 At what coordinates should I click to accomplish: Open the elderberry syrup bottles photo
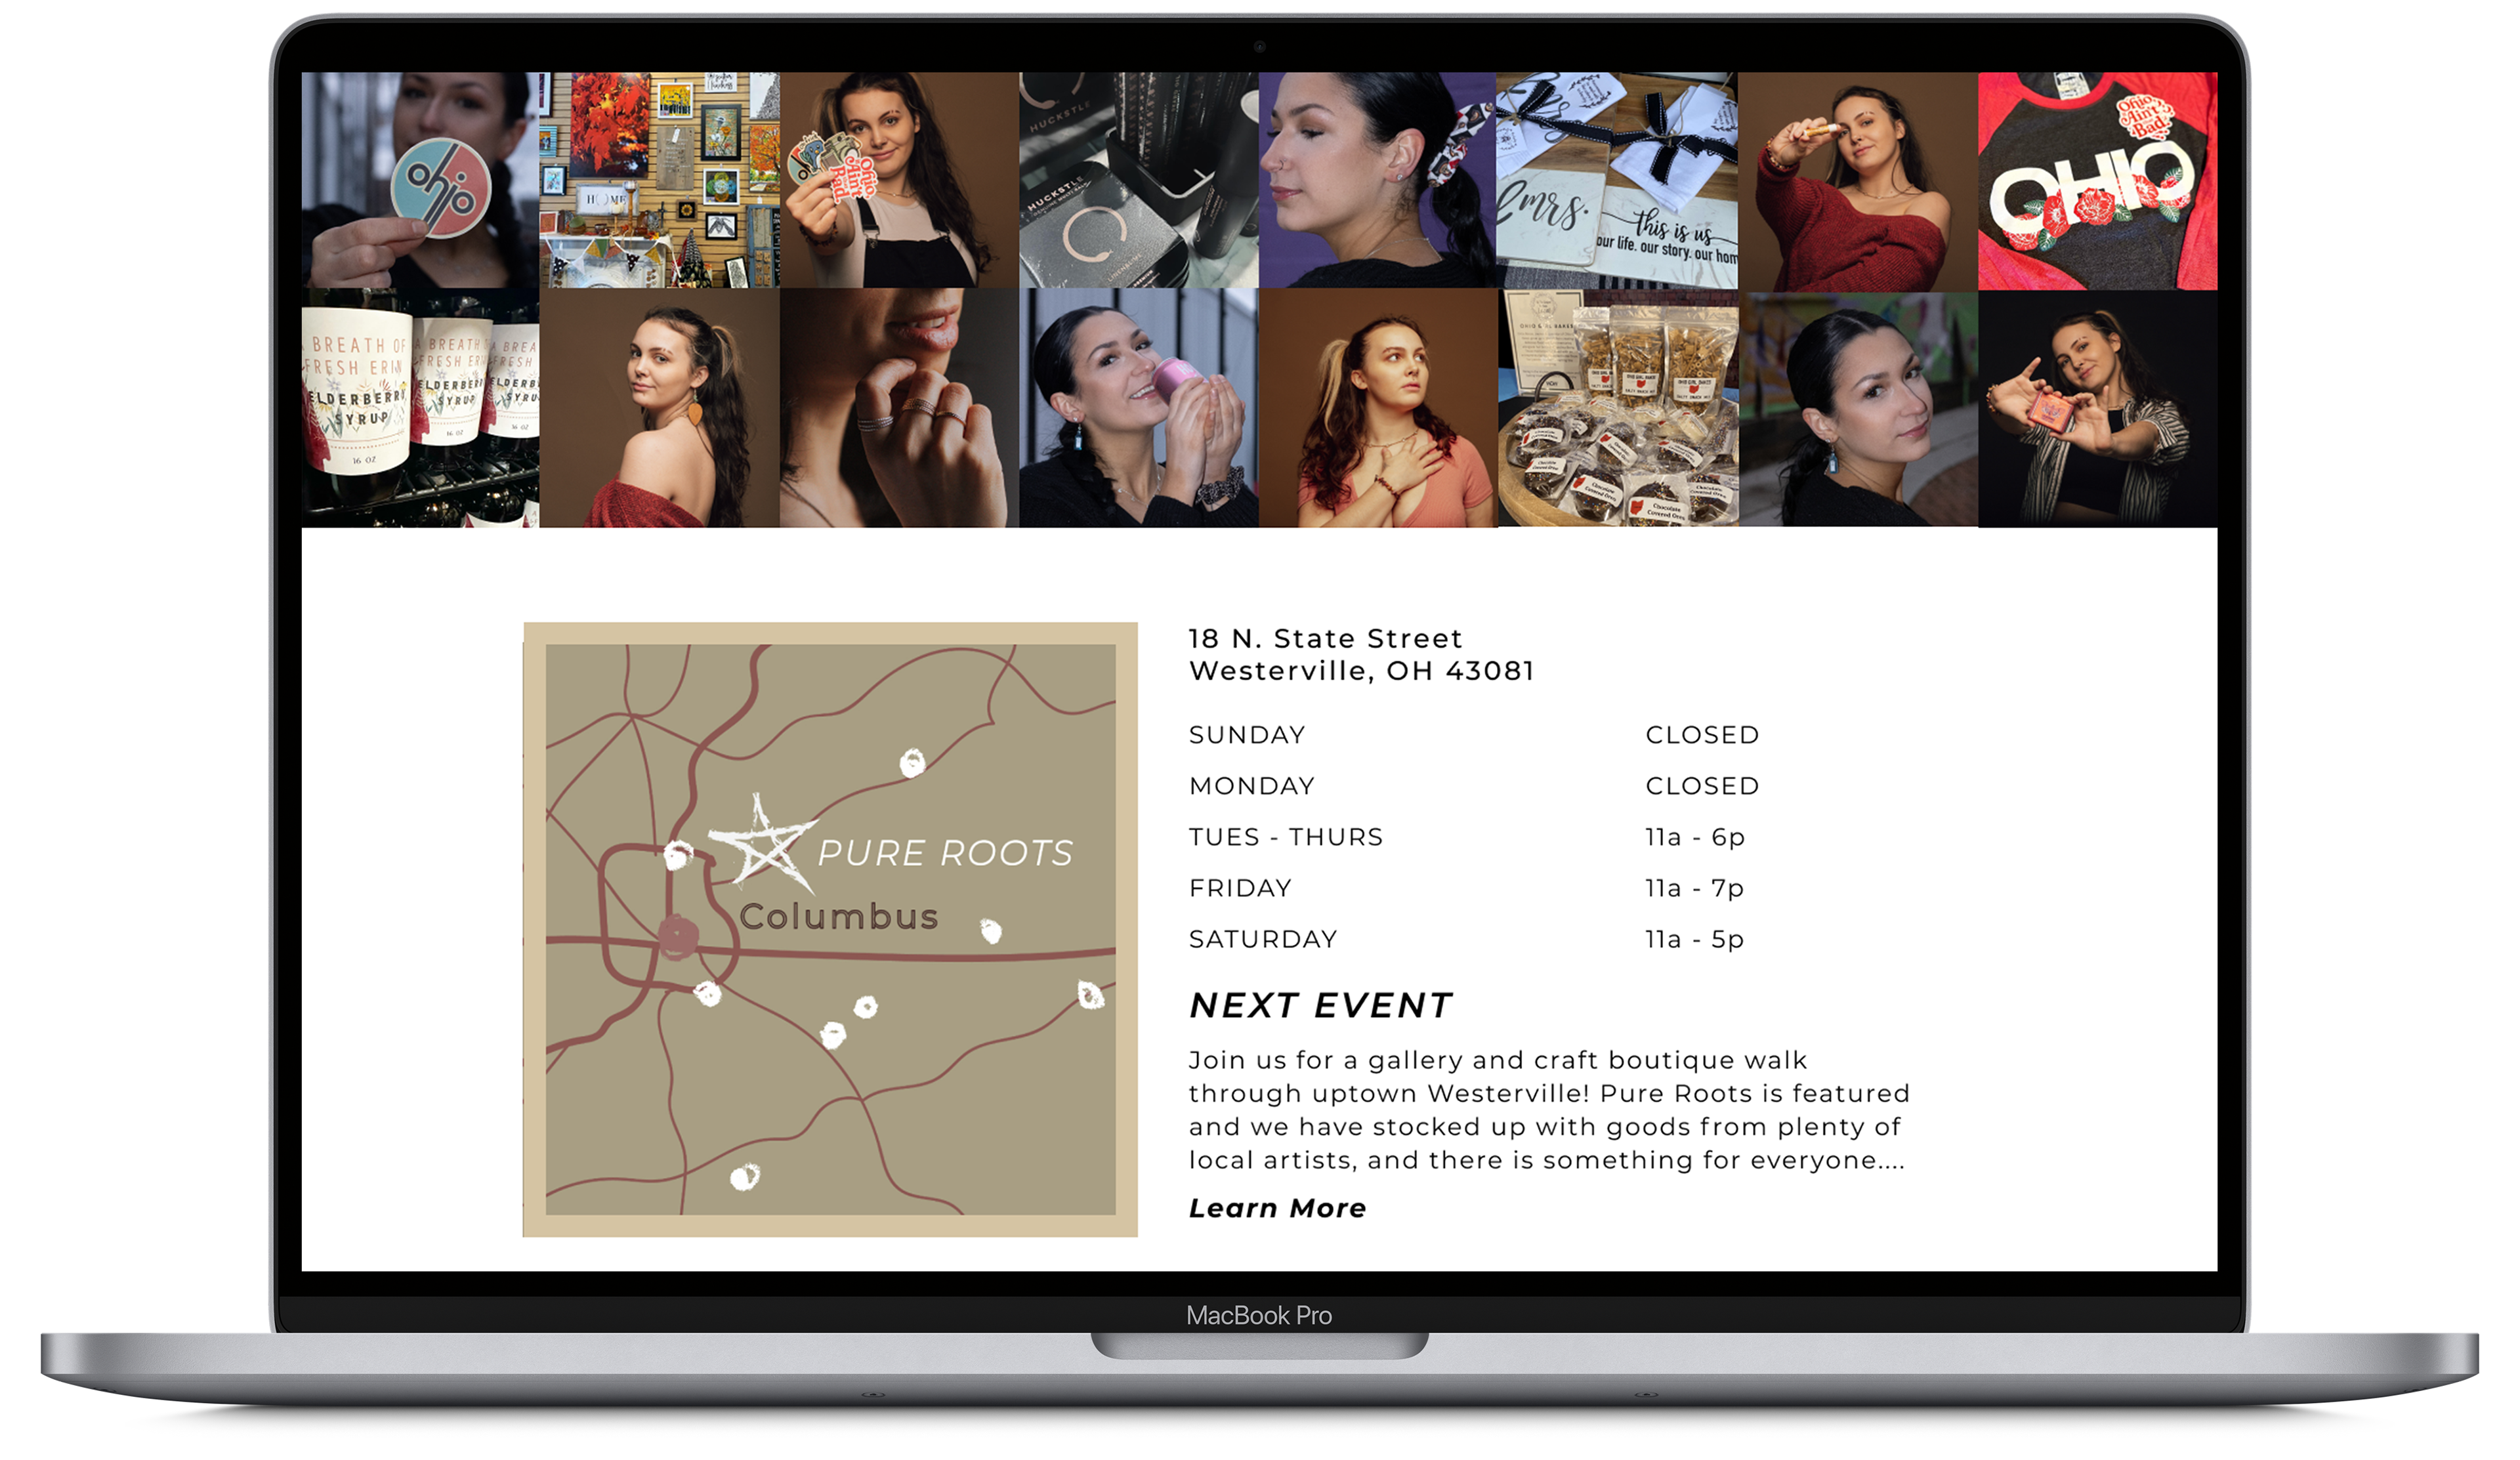(x=420, y=407)
